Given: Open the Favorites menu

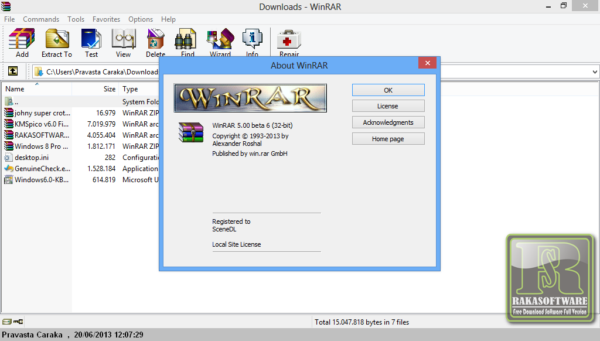Looking at the screenshot, I should (106, 19).
